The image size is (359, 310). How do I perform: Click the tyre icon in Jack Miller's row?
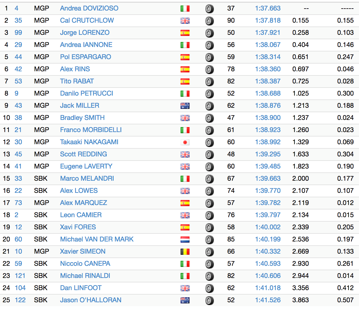pyautogui.click(x=209, y=106)
